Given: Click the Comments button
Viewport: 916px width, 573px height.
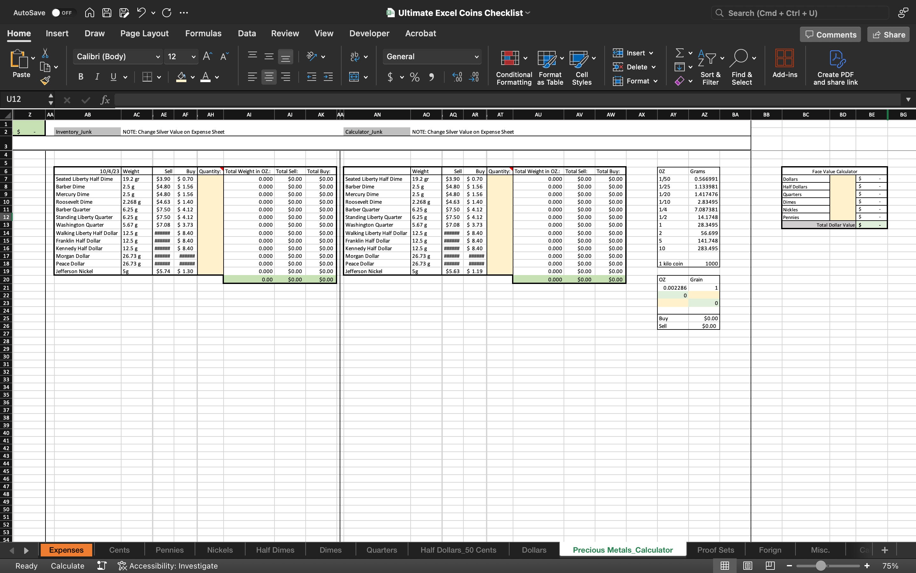Looking at the screenshot, I should click(830, 34).
